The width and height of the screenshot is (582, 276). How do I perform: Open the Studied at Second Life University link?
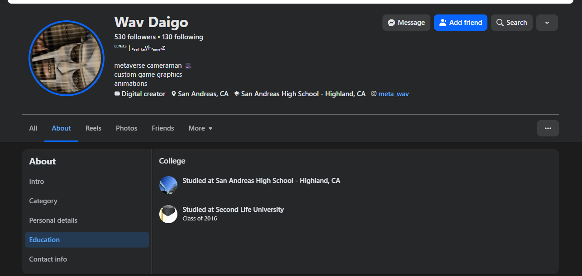click(x=233, y=210)
